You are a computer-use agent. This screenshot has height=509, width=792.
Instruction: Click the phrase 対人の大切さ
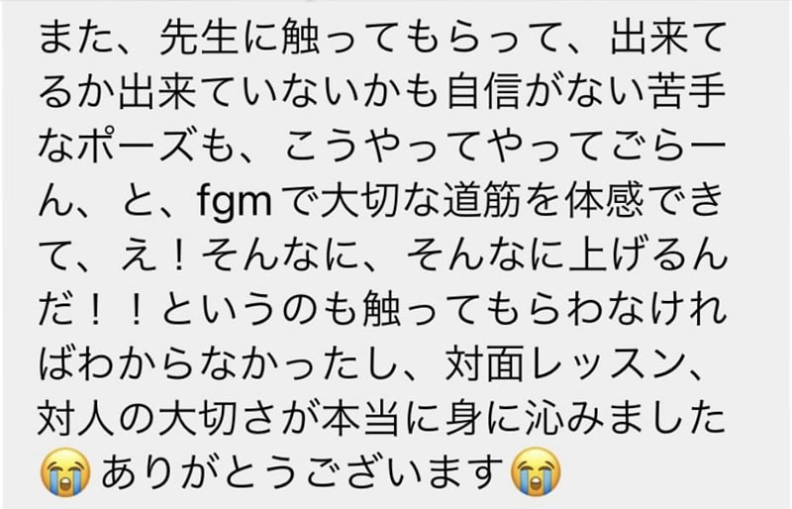pos(159,418)
